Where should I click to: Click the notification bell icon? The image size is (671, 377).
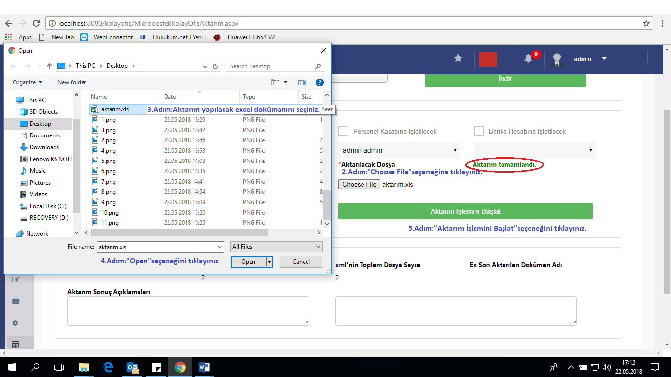click(x=528, y=59)
